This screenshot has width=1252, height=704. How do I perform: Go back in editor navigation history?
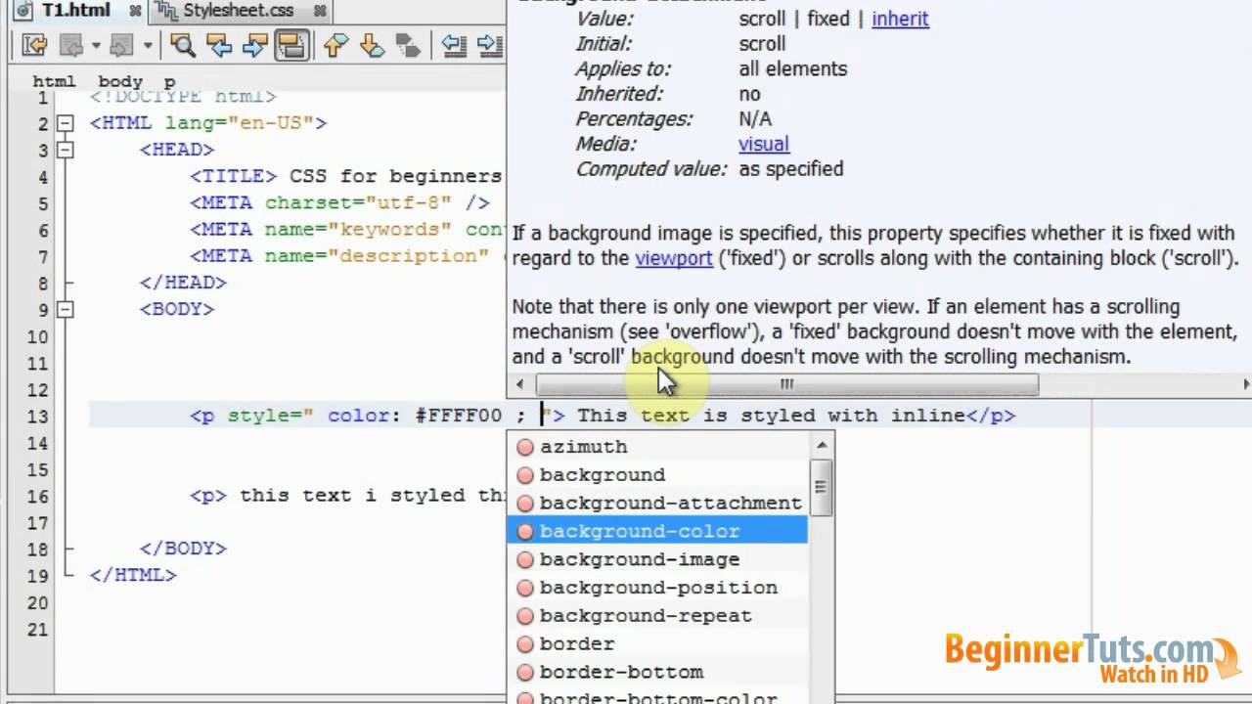point(69,45)
